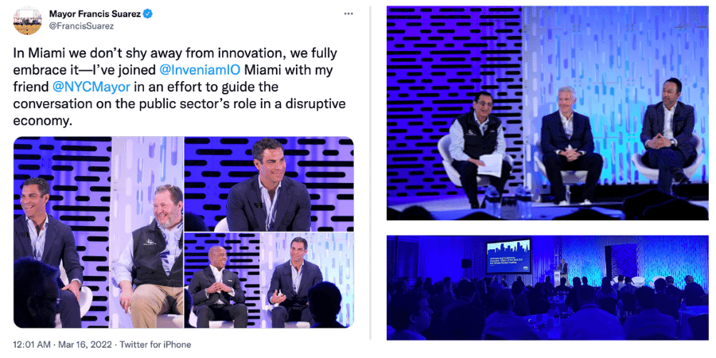The image size is (716, 358).
Task: Click the speaker at the podium in the audience photo
Action: (x=564, y=266)
